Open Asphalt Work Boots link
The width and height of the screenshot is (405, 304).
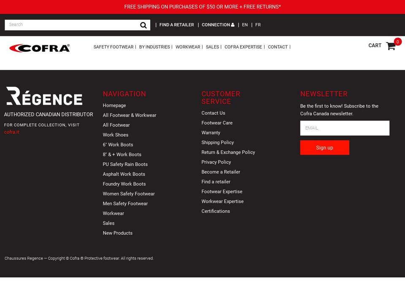point(124,174)
